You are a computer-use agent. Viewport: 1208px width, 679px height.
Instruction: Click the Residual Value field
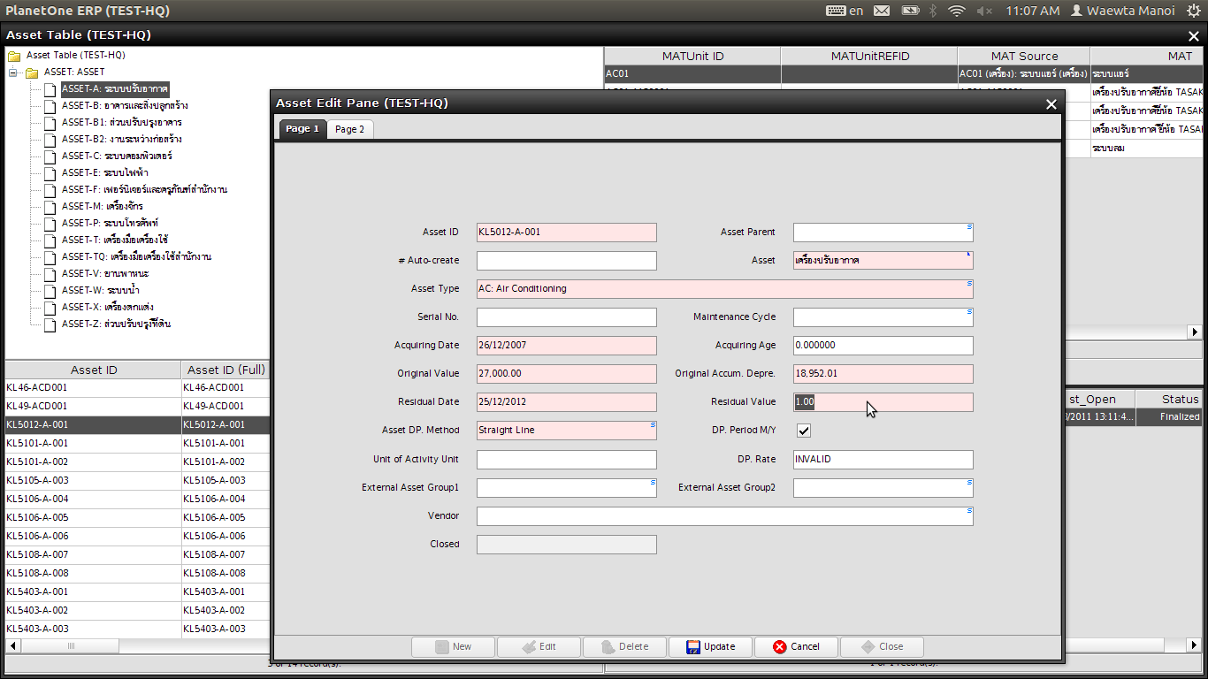pos(883,402)
